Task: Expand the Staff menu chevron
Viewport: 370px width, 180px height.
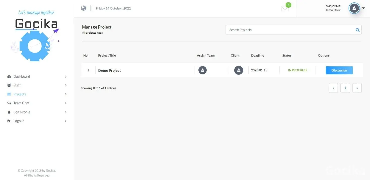Action: (66, 85)
